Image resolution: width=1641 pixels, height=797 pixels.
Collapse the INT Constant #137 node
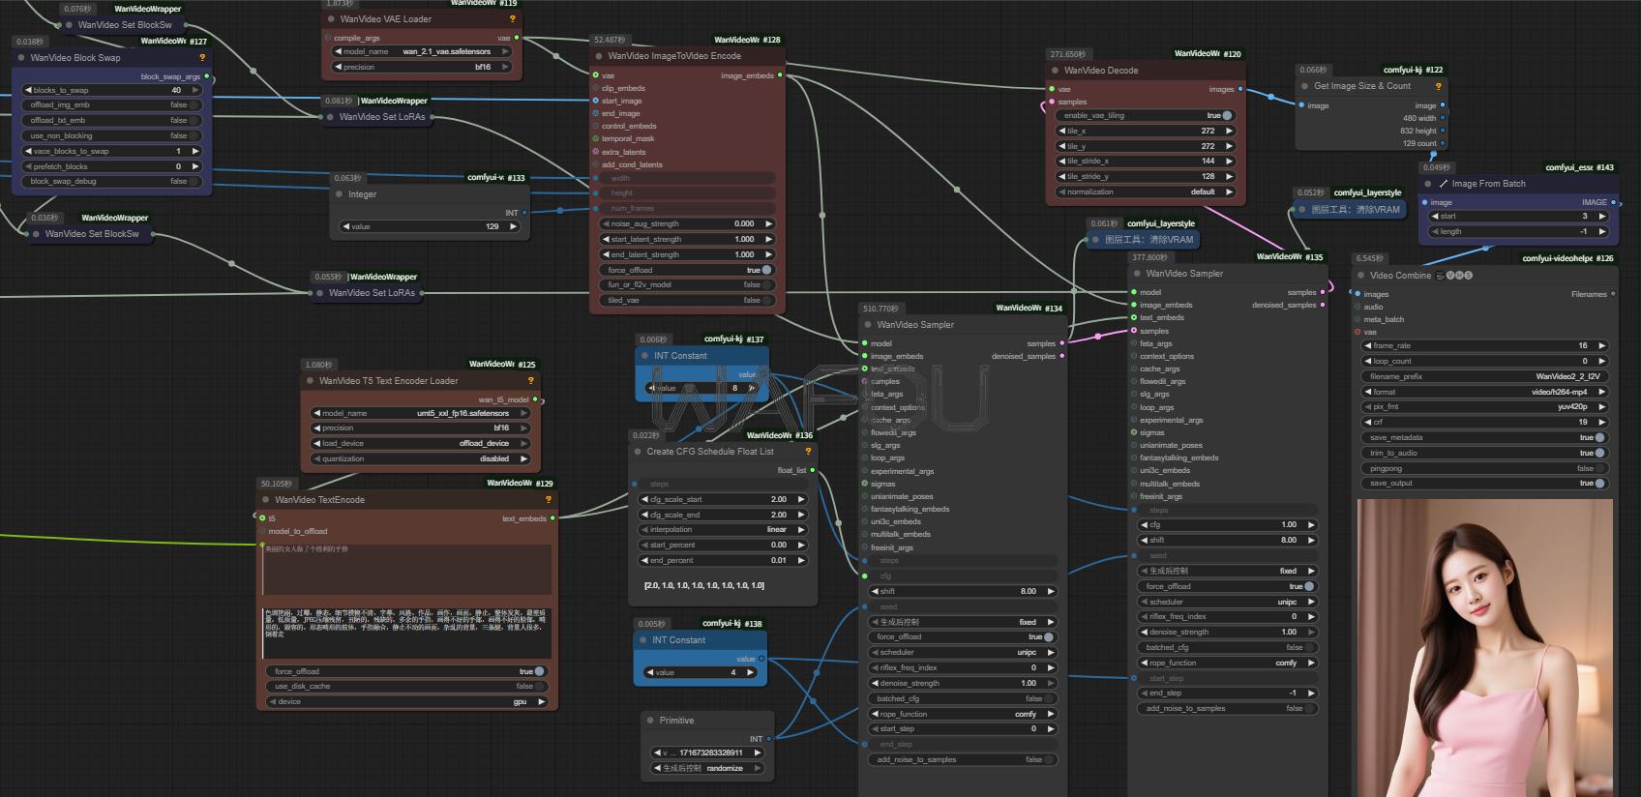[x=644, y=356]
